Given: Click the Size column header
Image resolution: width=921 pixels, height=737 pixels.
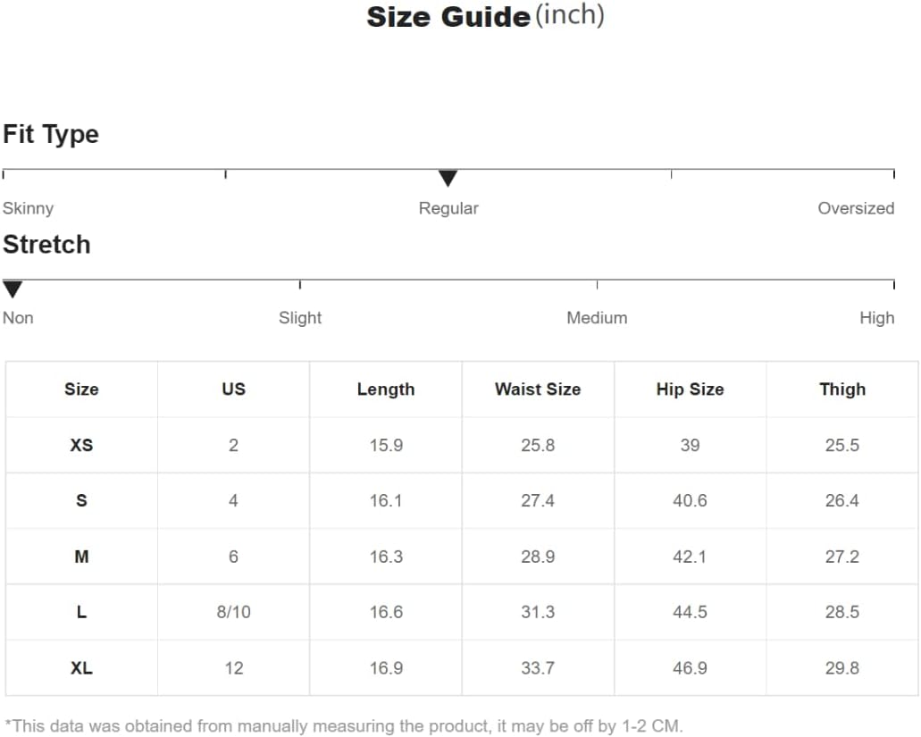Looking at the screenshot, I should 81,389.
